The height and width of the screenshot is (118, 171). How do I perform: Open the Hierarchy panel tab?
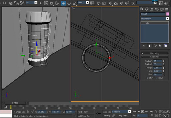(x=152, y=9)
